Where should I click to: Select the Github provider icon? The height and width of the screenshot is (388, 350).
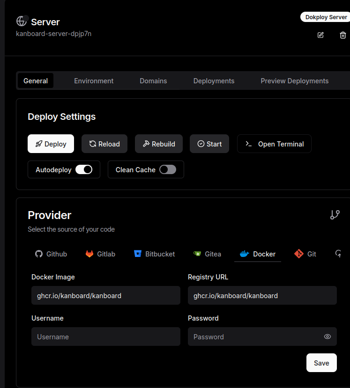tap(38, 254)
